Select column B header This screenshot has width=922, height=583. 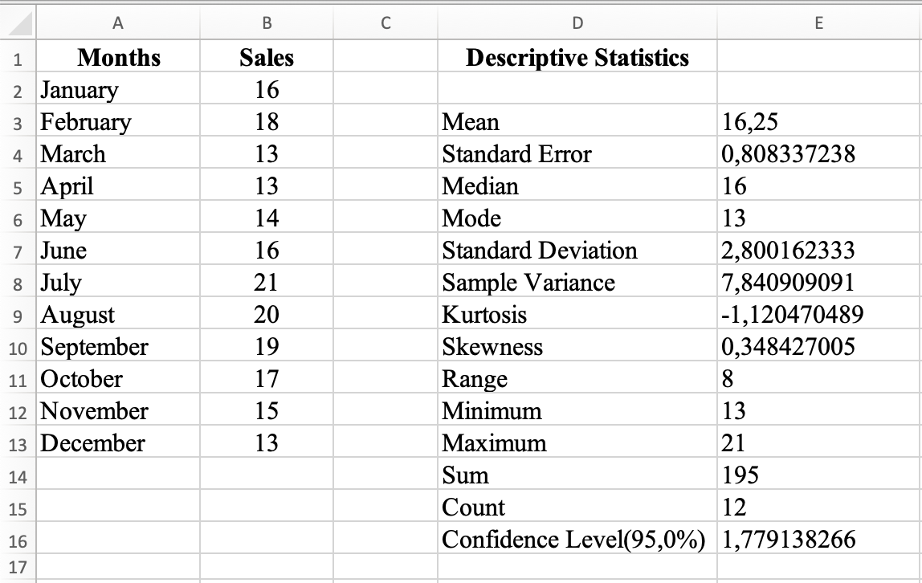click(267, 23)
